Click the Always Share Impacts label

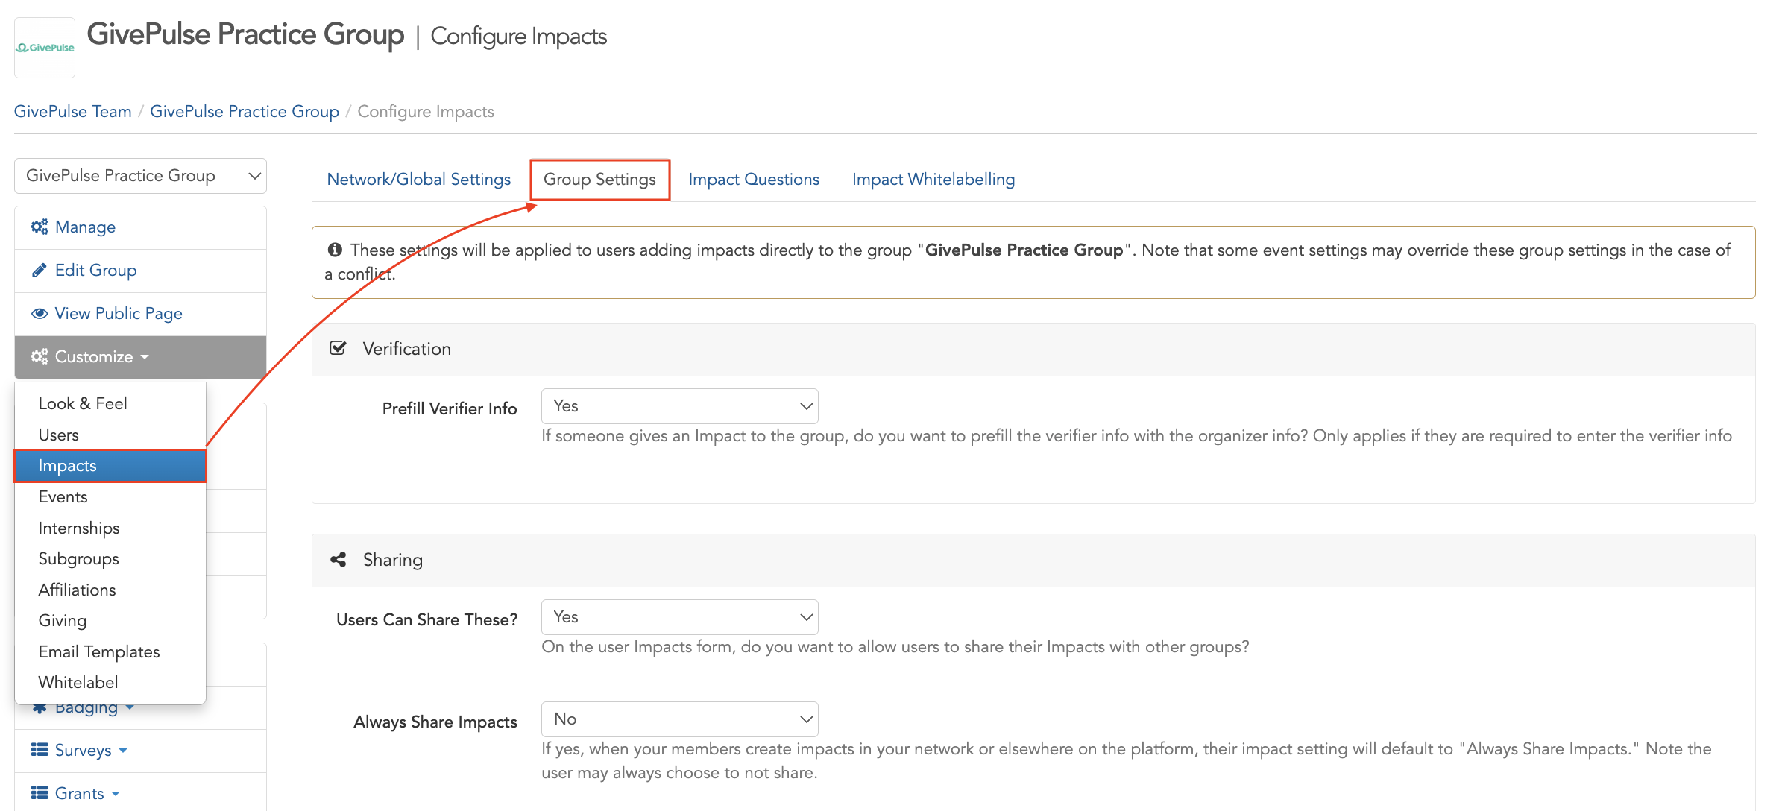435,722
